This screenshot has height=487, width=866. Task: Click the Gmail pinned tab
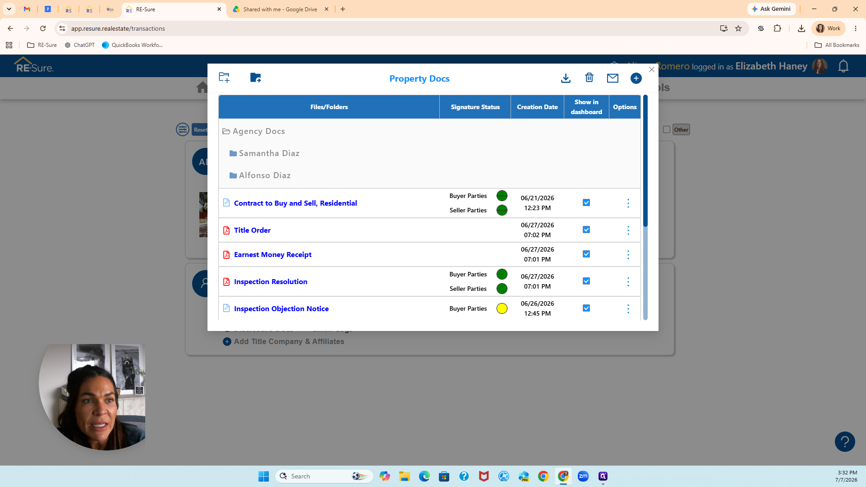[x=27, y=9]
